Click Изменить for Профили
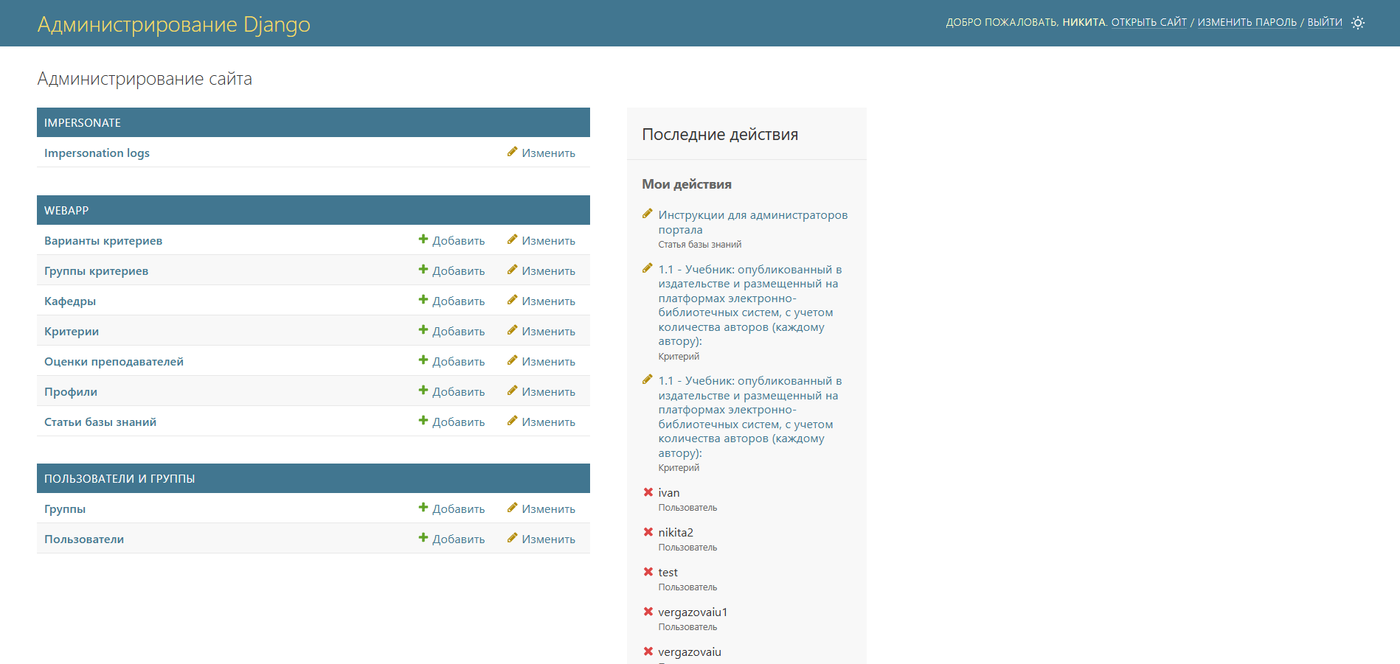 541,391
